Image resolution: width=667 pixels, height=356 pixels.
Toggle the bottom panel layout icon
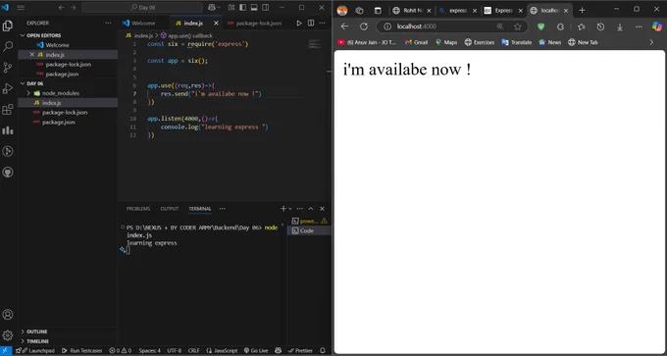(x=254, y=7)
